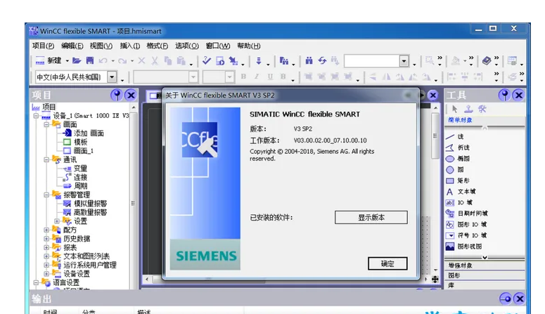Select the pointer arrow tool in 工具 panel
This screenshot has width=545, height=314.
pyautogui.click(x=454, y=109)
